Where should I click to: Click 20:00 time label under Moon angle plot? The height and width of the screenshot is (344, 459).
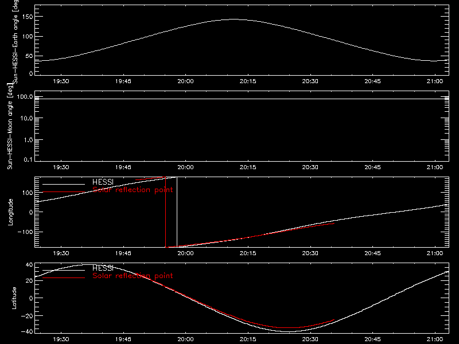coord(185,167)
